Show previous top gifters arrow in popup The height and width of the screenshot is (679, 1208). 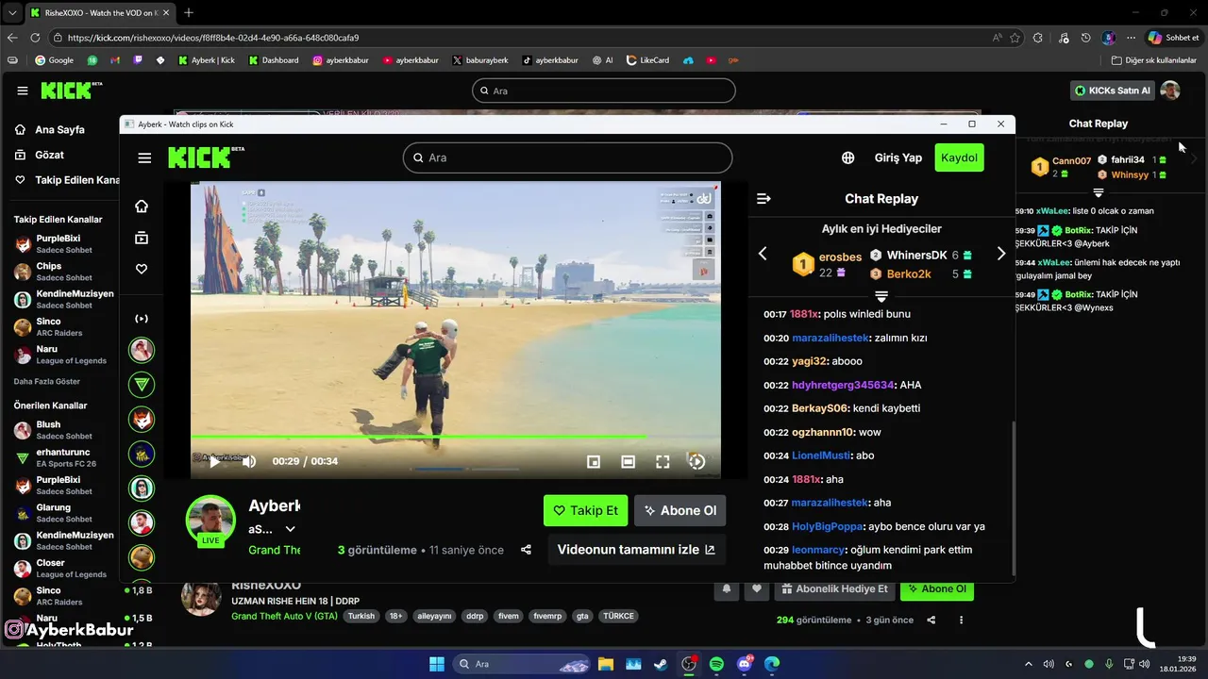tap(763, 254)
